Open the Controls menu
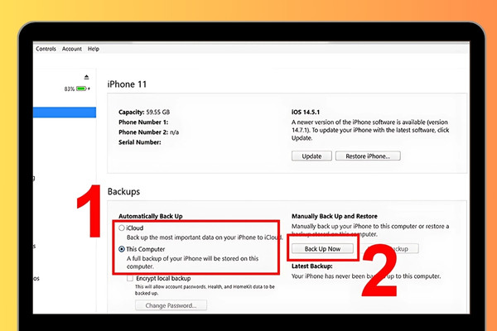Image resolution: width=497 pixels, height=331 pixels. click(46, 49)
